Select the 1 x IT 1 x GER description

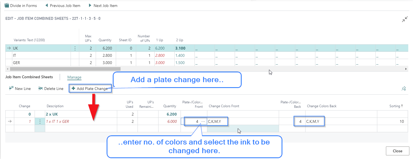pos(81,121)
